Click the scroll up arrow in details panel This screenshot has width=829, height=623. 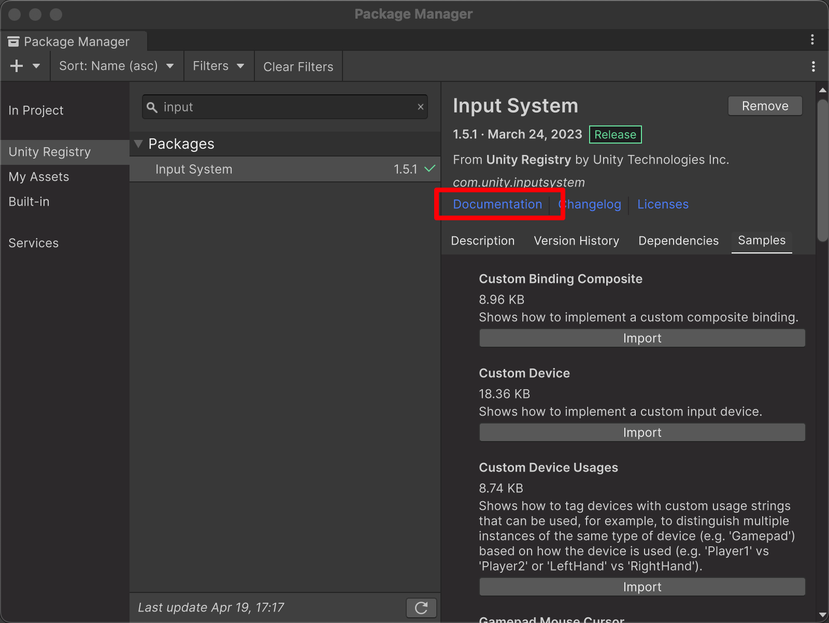point(823,90)
